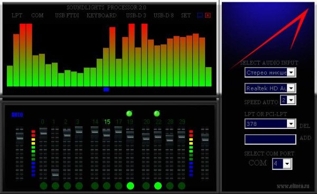The image size is (317, 194).
Task: Click the round LED under channel 29
Action: point(182,186)
